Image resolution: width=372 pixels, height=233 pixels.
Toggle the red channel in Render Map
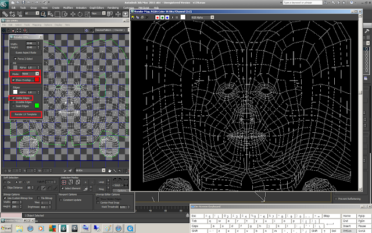click(157, 17)
